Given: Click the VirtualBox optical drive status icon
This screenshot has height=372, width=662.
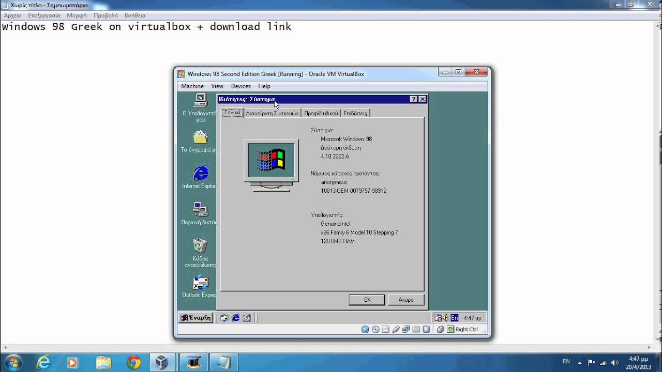Looking at the screenshot, I should click(375, 329).
